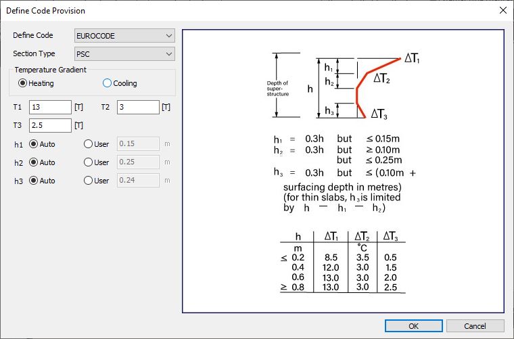The width and height of the screenshot is (514, 339).
Task: Set h2 to User mode
Action: (88, 162)
